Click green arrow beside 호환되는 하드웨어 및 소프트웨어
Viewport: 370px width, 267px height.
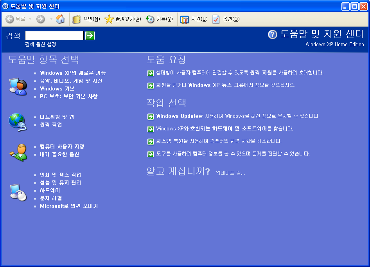[x=151, y=129]
